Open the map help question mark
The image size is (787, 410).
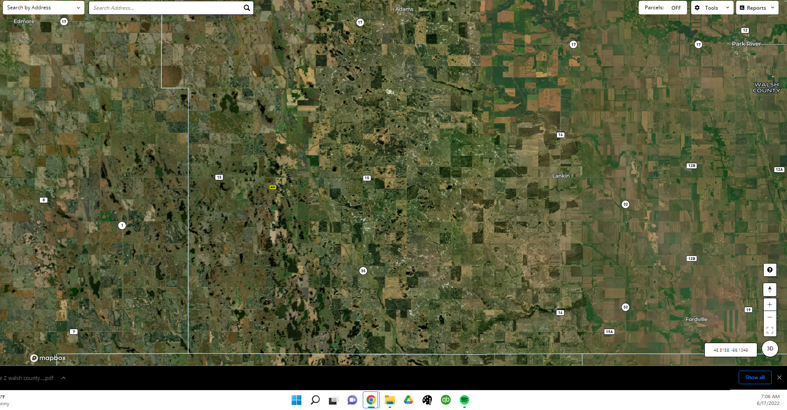tap(770, 270)
